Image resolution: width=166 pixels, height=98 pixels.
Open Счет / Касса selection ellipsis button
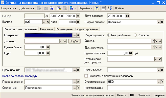(x=158, y=70)
